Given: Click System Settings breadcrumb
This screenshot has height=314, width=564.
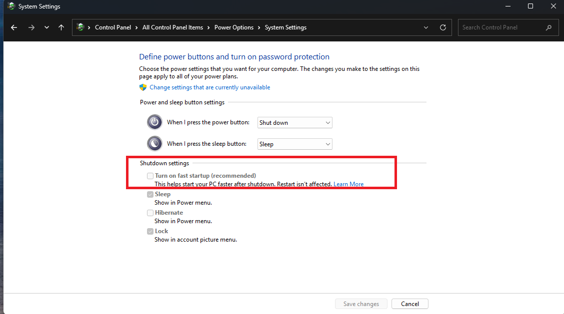Looking at the screenshot, I should (x=285, y=27).
